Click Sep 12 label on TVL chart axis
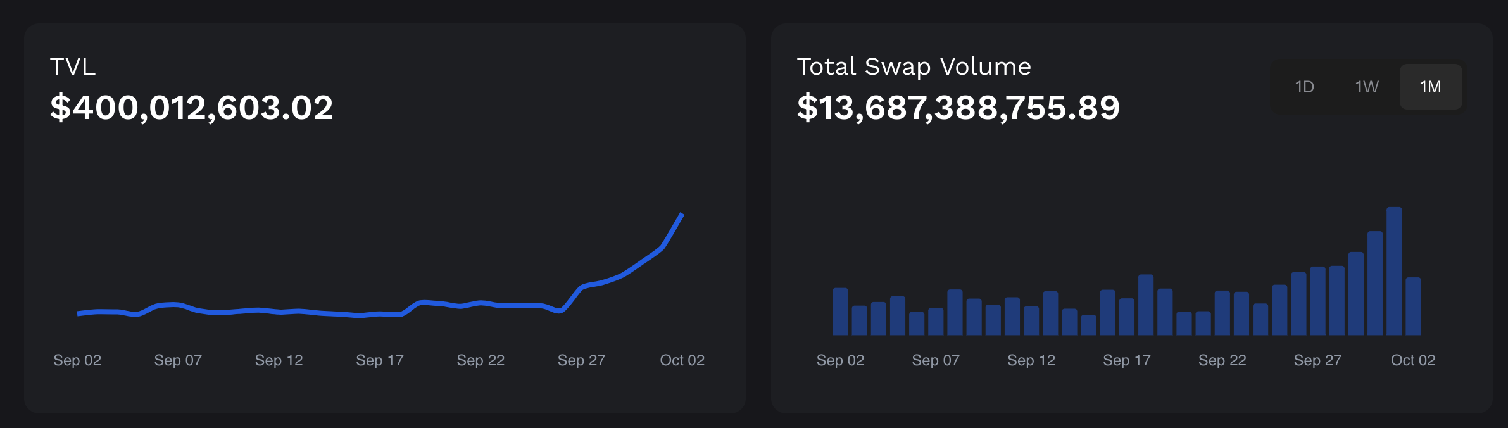1508x428 pixels. coord(279,360)
